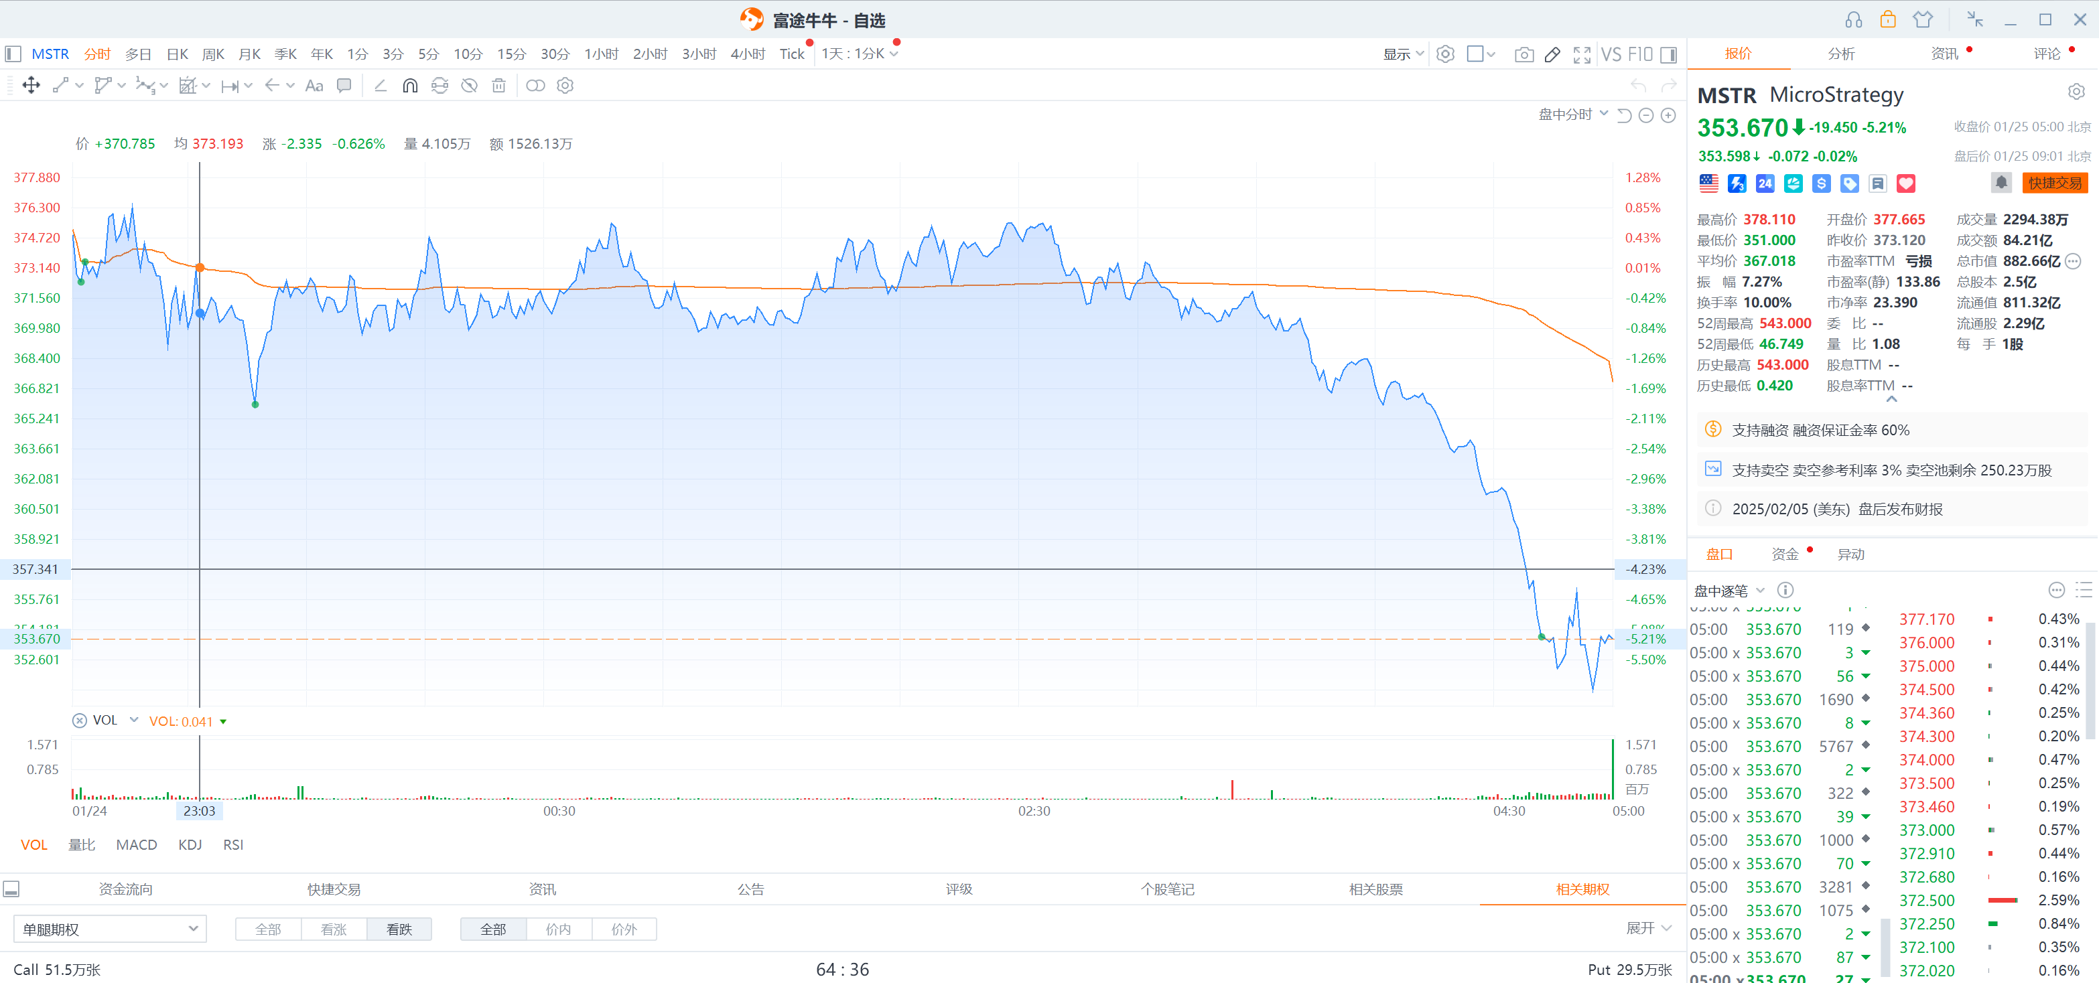This screenshot has width=2099, height=983.
Task: Select the 看涨 call filter
Action: click(334, 929)
